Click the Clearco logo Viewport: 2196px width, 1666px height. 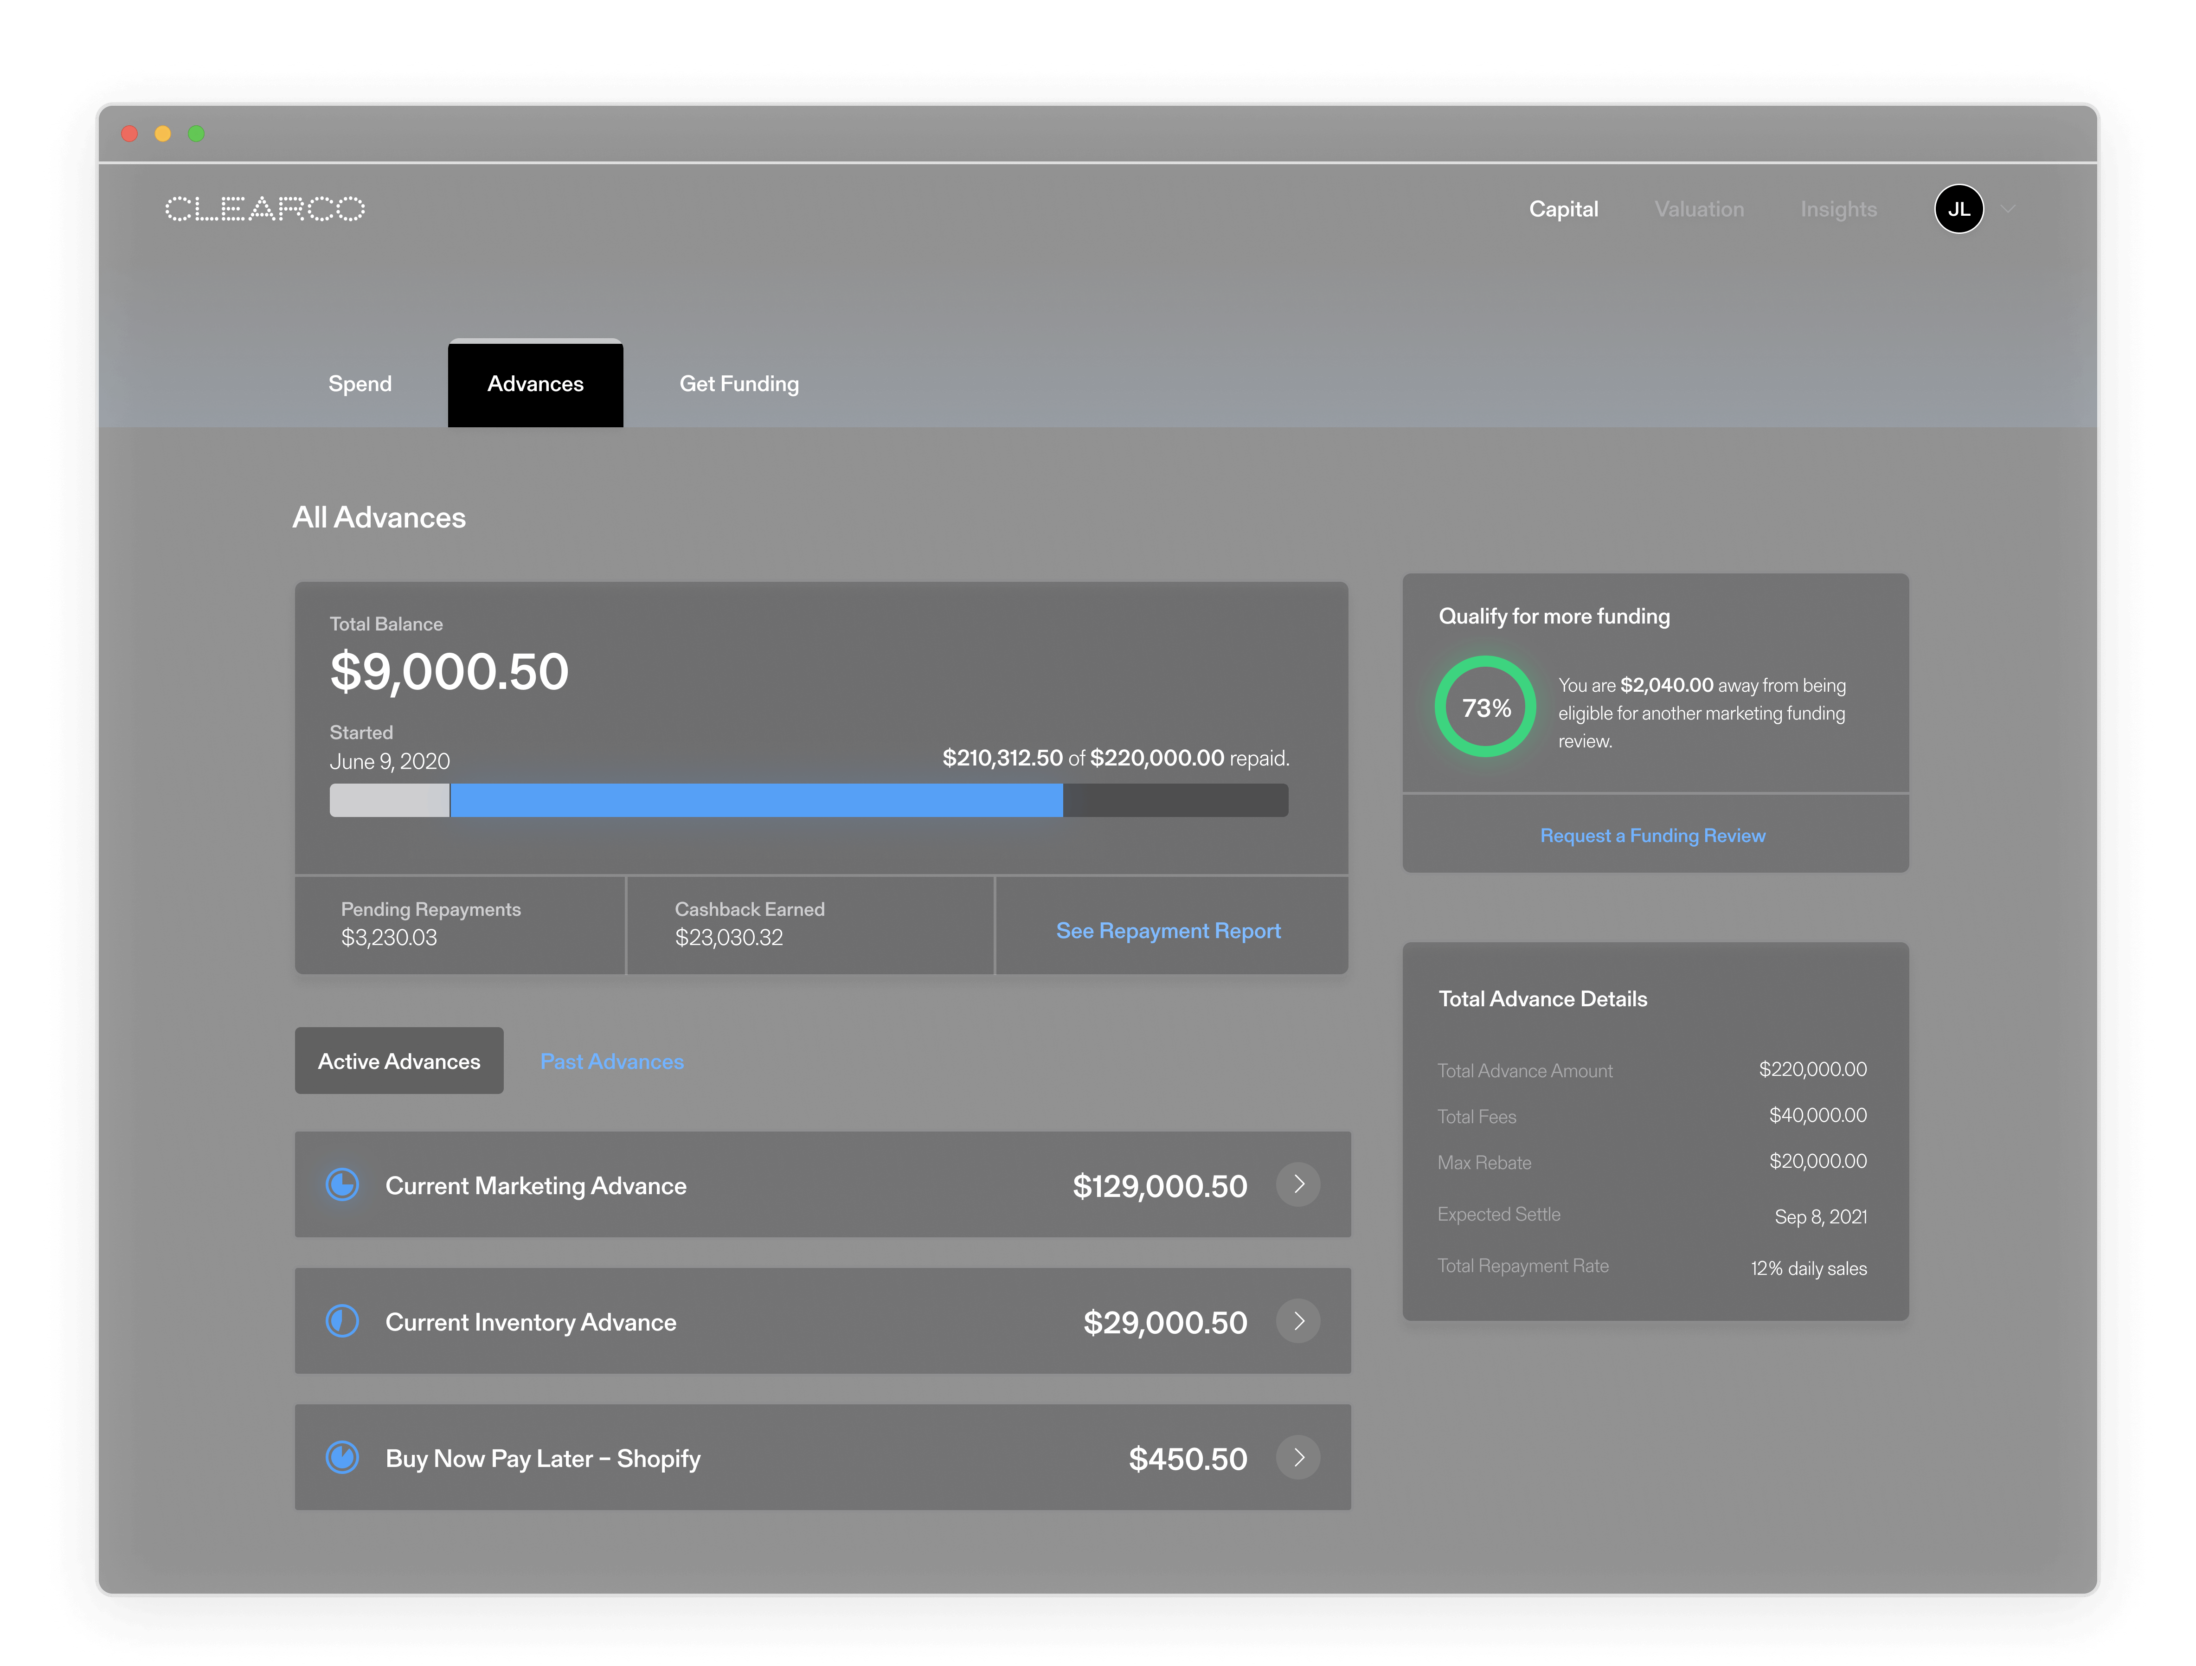[x=264, y=208]
